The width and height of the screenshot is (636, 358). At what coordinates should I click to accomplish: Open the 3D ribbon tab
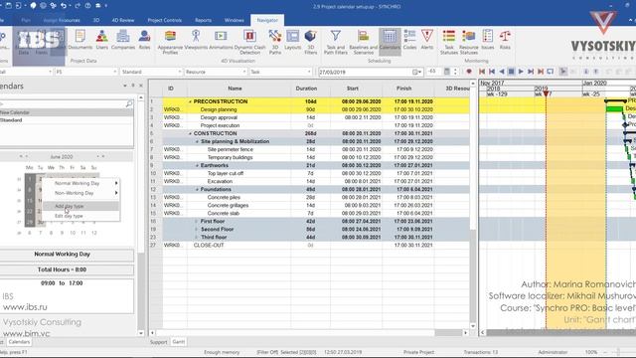tap(96, 20)
